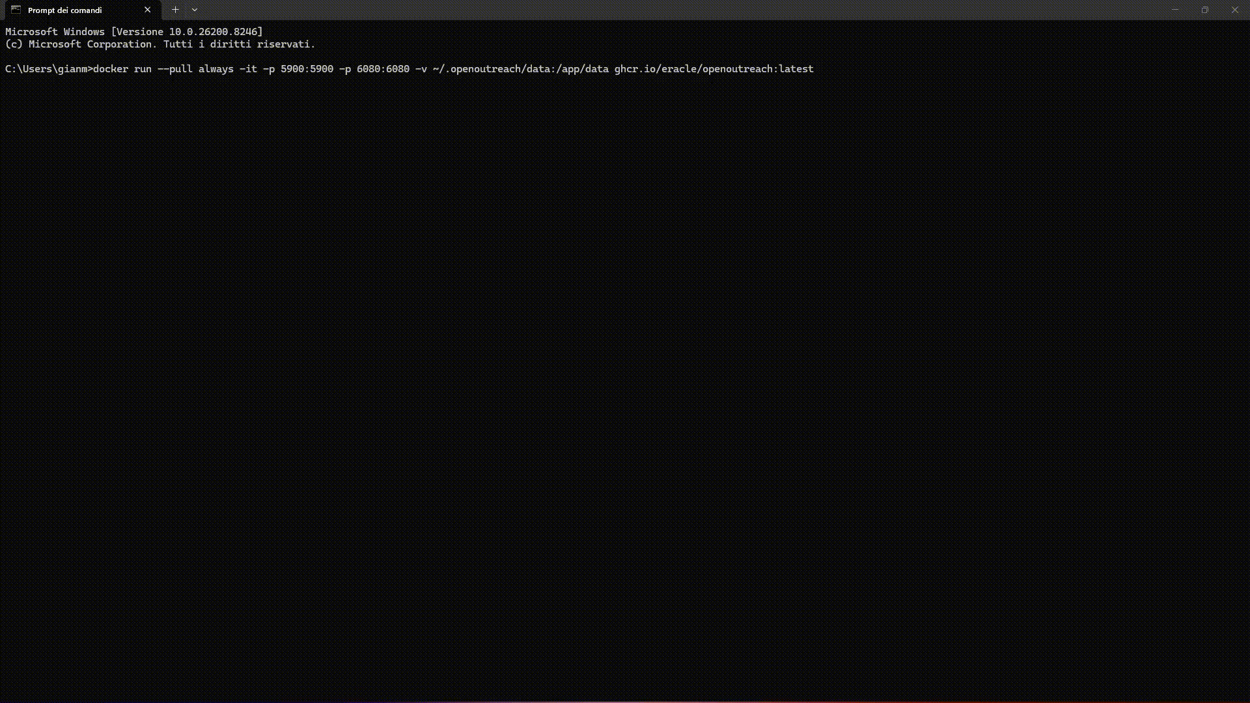Minimize the terminal window
1250x703 pixels.
coord(1175,10)
